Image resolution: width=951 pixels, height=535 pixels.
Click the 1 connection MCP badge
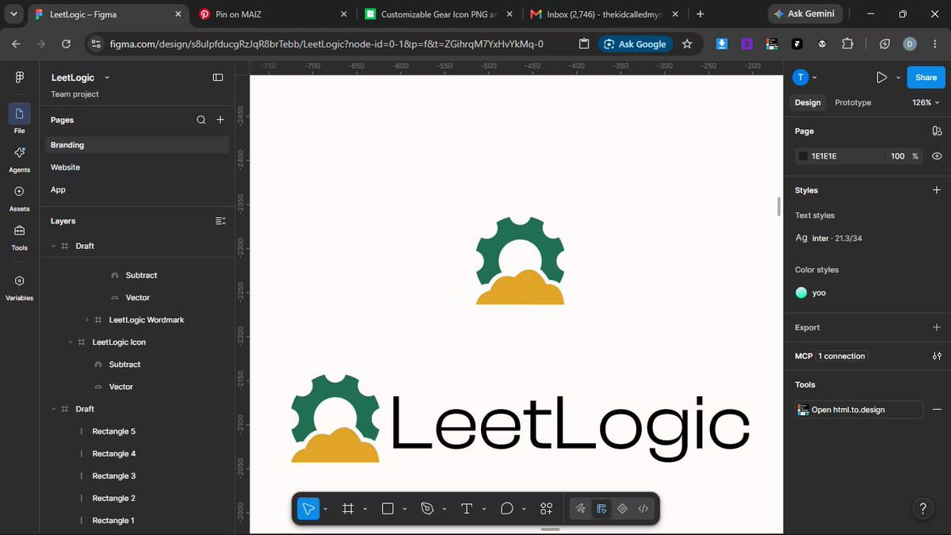[842, 356]
